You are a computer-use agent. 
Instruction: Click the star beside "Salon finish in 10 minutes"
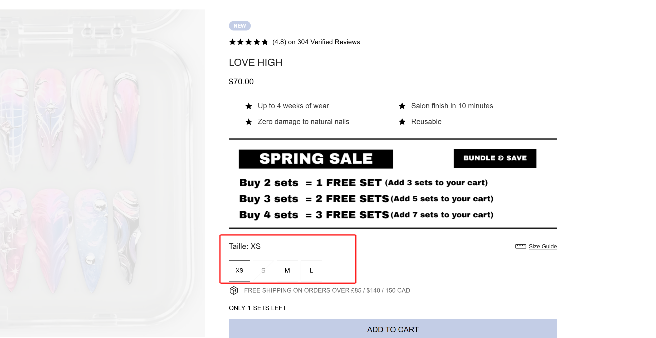click(x=402, y=106)
